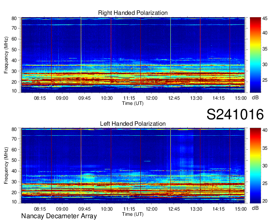Click 09:00 tick under Left Handed plot
Image resolution: width=272 pixels, height=221 pixels.
point(62,209)
